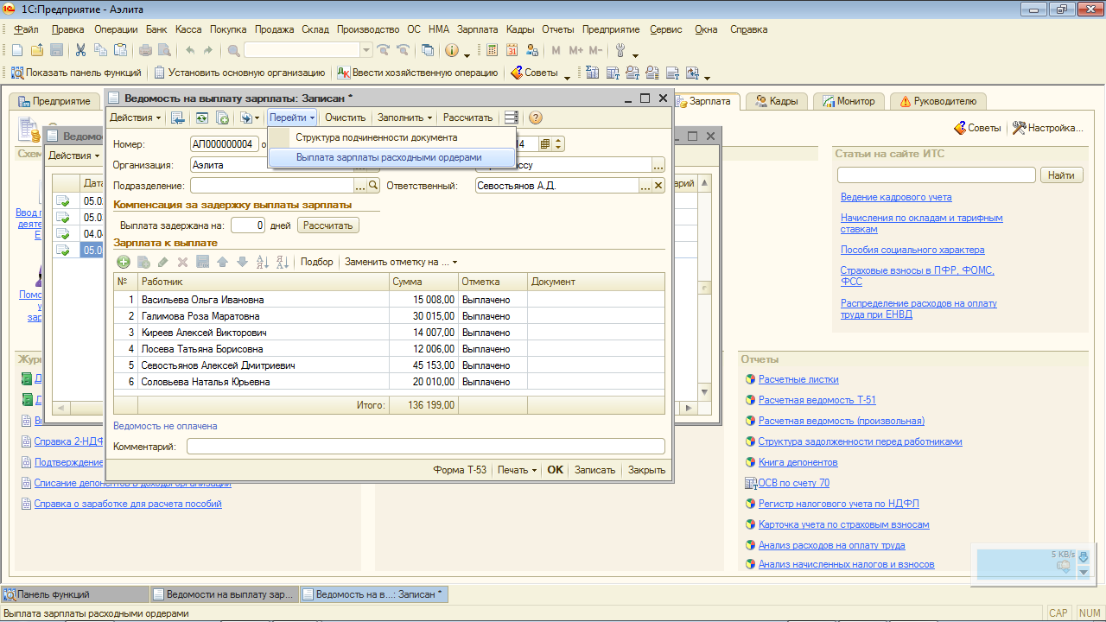Switch to Панель функций in the window bar
This screenshot has height=622, width=1106.
point(74,594)
